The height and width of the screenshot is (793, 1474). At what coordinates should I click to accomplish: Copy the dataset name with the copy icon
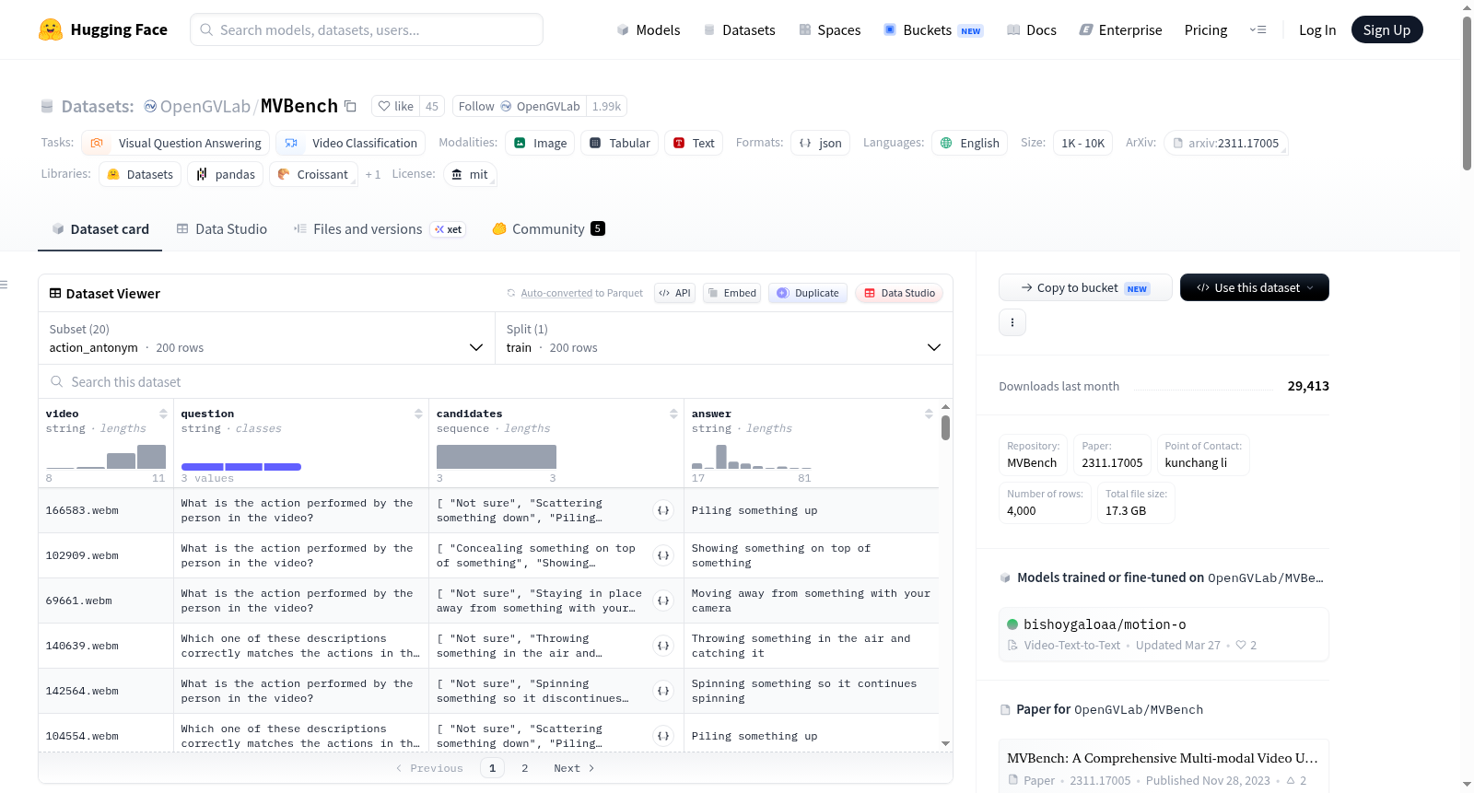350,106
